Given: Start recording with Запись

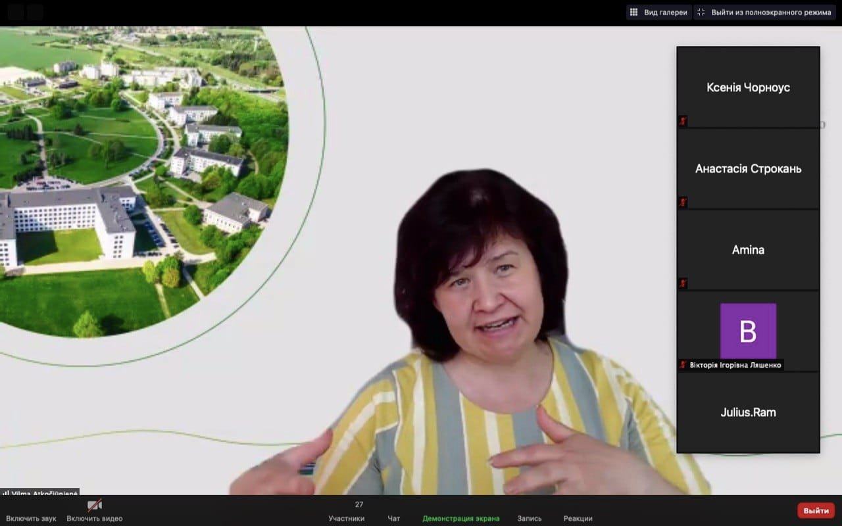Looking at the screenshot, I should [x=530, y=518].
